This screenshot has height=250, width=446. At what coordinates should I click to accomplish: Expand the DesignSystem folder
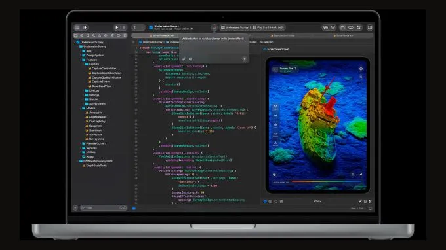click(81, 56)
